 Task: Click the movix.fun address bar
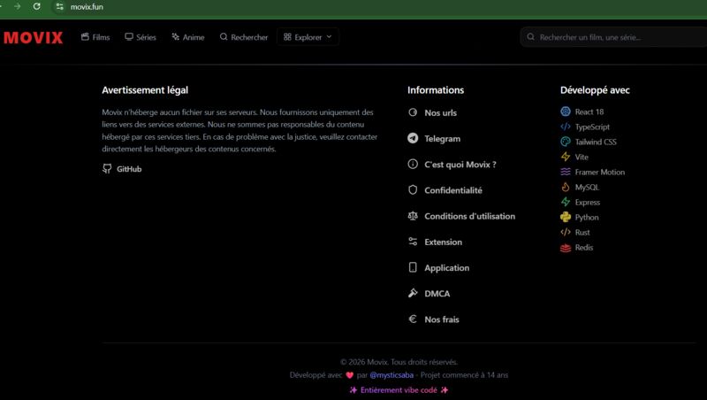[x=87, y=7]
